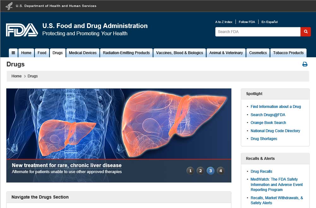Open the Tobacco Products tab
The width and height of the screenshot is (316, 208).
point(288,53)
